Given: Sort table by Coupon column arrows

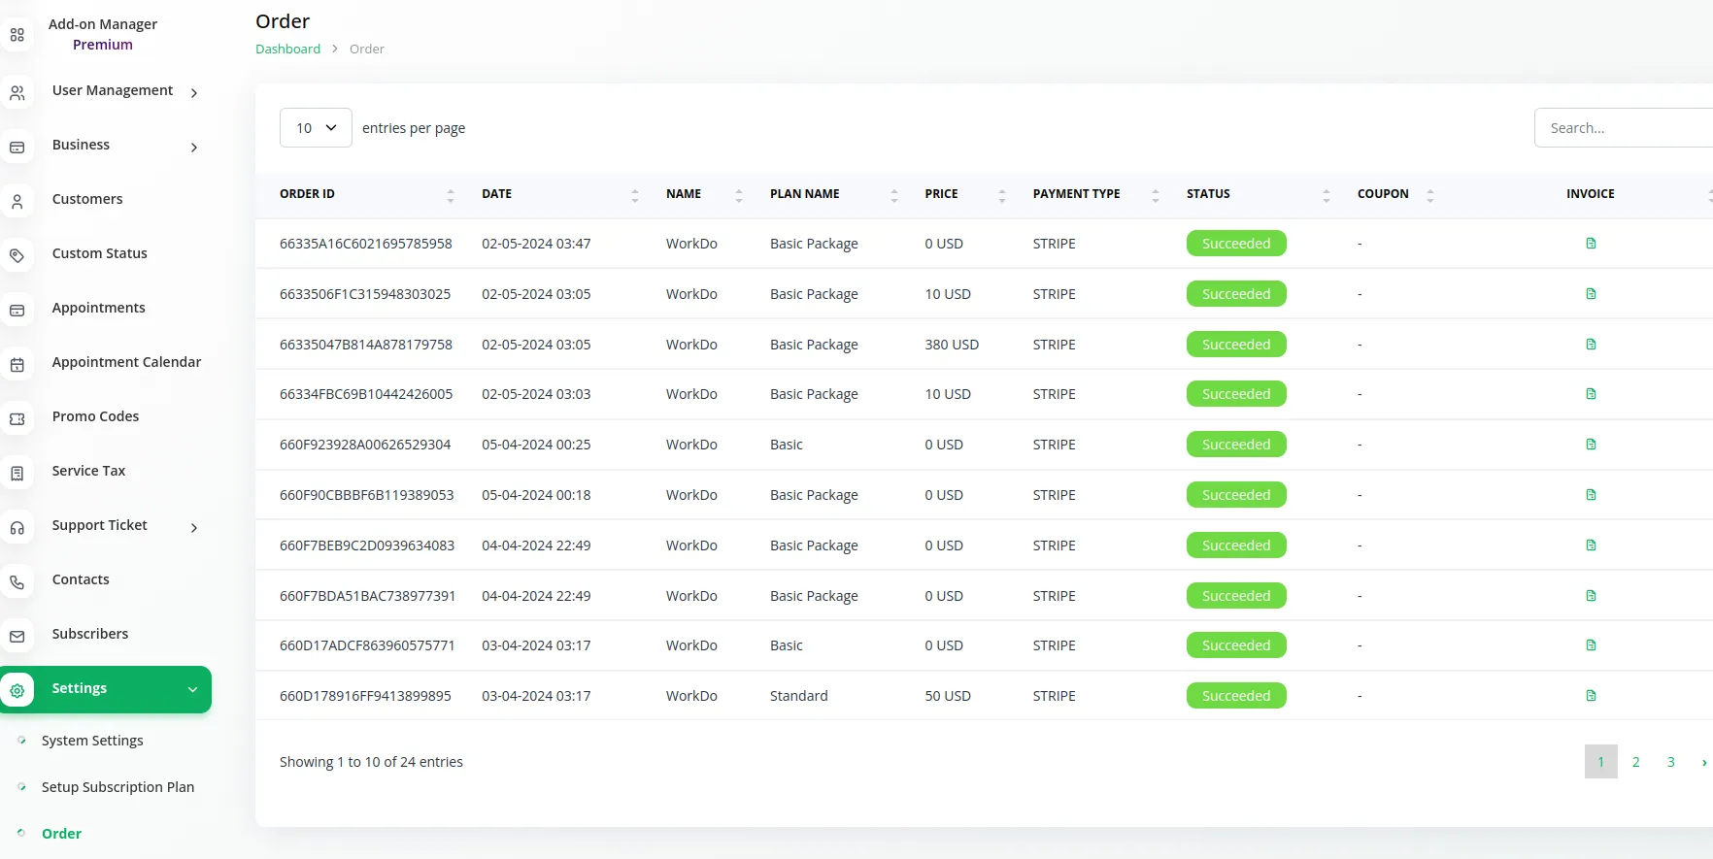Looking at the screenshot, I should click(x=1430, y=195).
